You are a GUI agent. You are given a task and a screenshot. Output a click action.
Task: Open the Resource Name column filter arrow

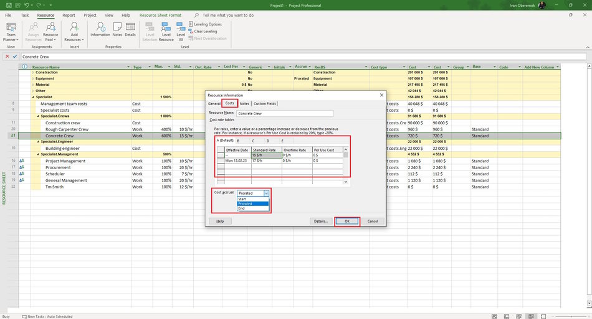click(128, 67)
